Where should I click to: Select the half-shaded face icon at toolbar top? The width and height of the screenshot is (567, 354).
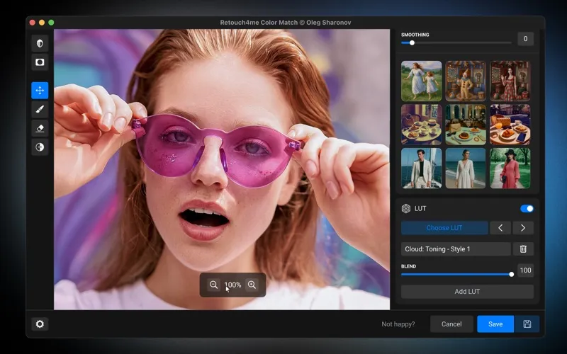(x=40, y=43)
